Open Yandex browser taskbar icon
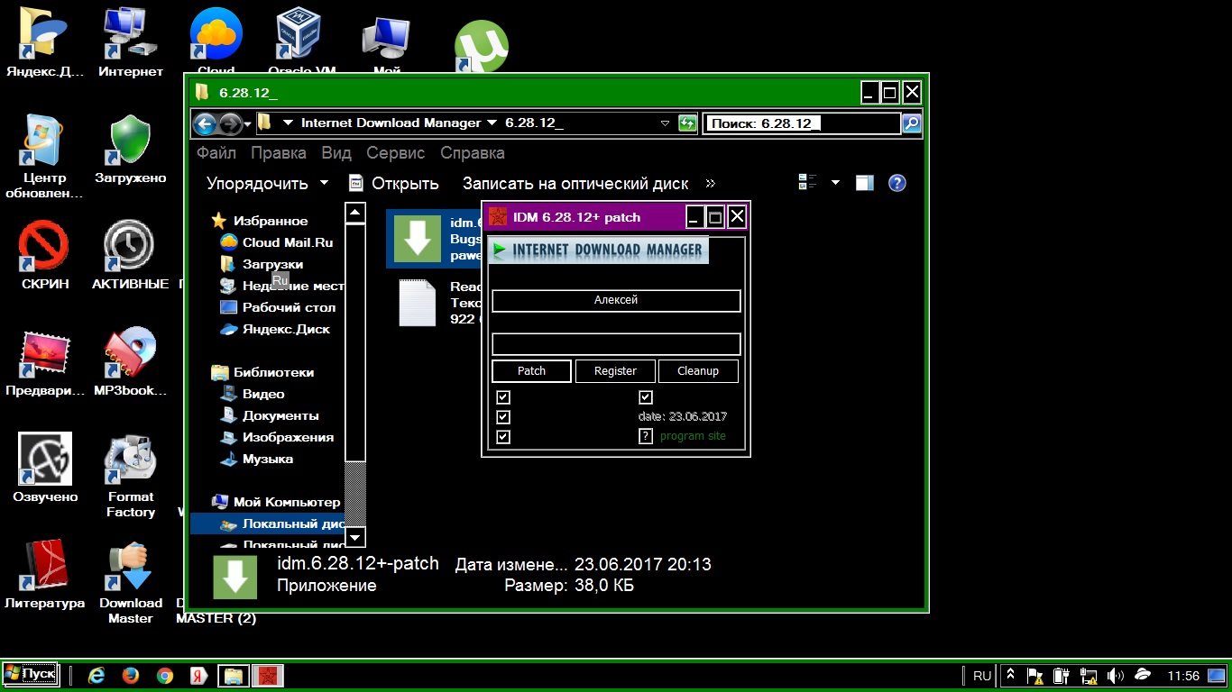The image size is (1232, 692). (x=199, y=675)
